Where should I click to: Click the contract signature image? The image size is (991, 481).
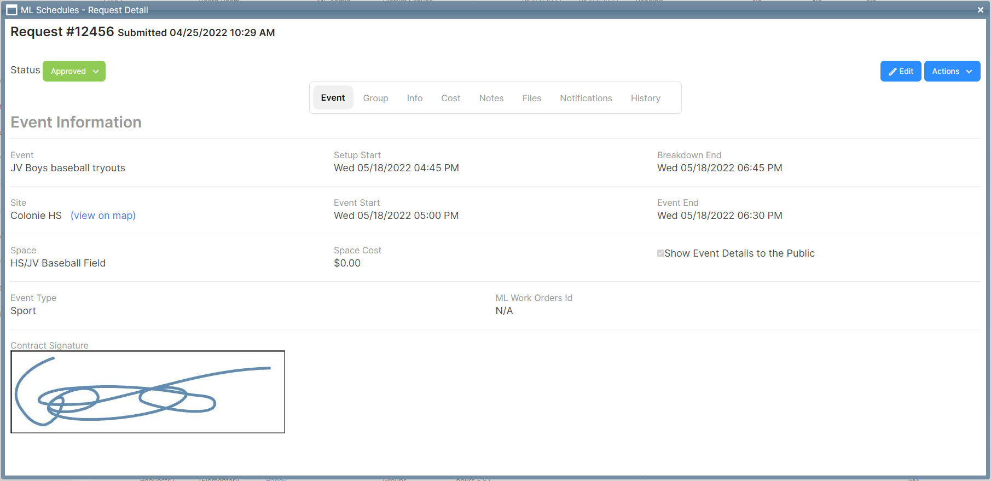point(148,392)
